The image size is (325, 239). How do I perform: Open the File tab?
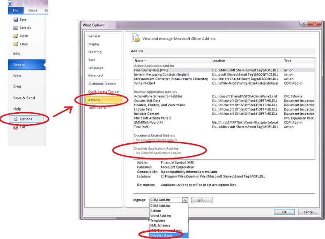pyautogui.click(x=16, y=11)
